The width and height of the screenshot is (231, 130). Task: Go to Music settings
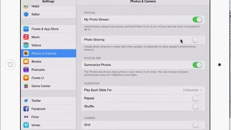coord(48,37)
